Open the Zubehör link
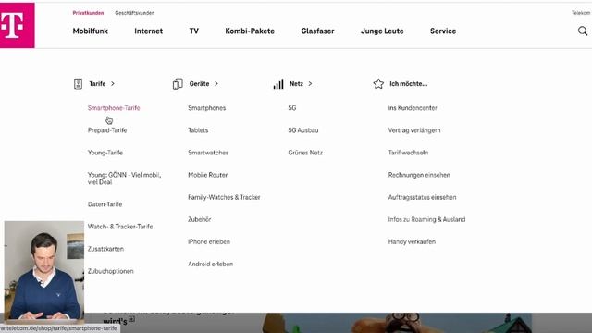 coord(200,219)
